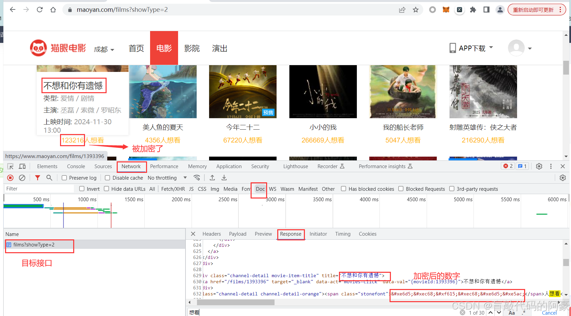Open the Chrome three-dot menu
The height and width of the screenshot is (316, 571).
coord(560,10)
